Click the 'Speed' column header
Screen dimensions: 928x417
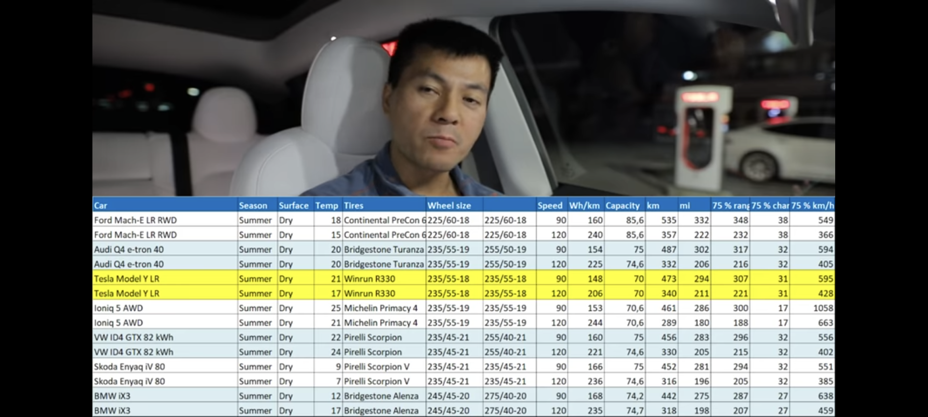click(x=551, y=205)
